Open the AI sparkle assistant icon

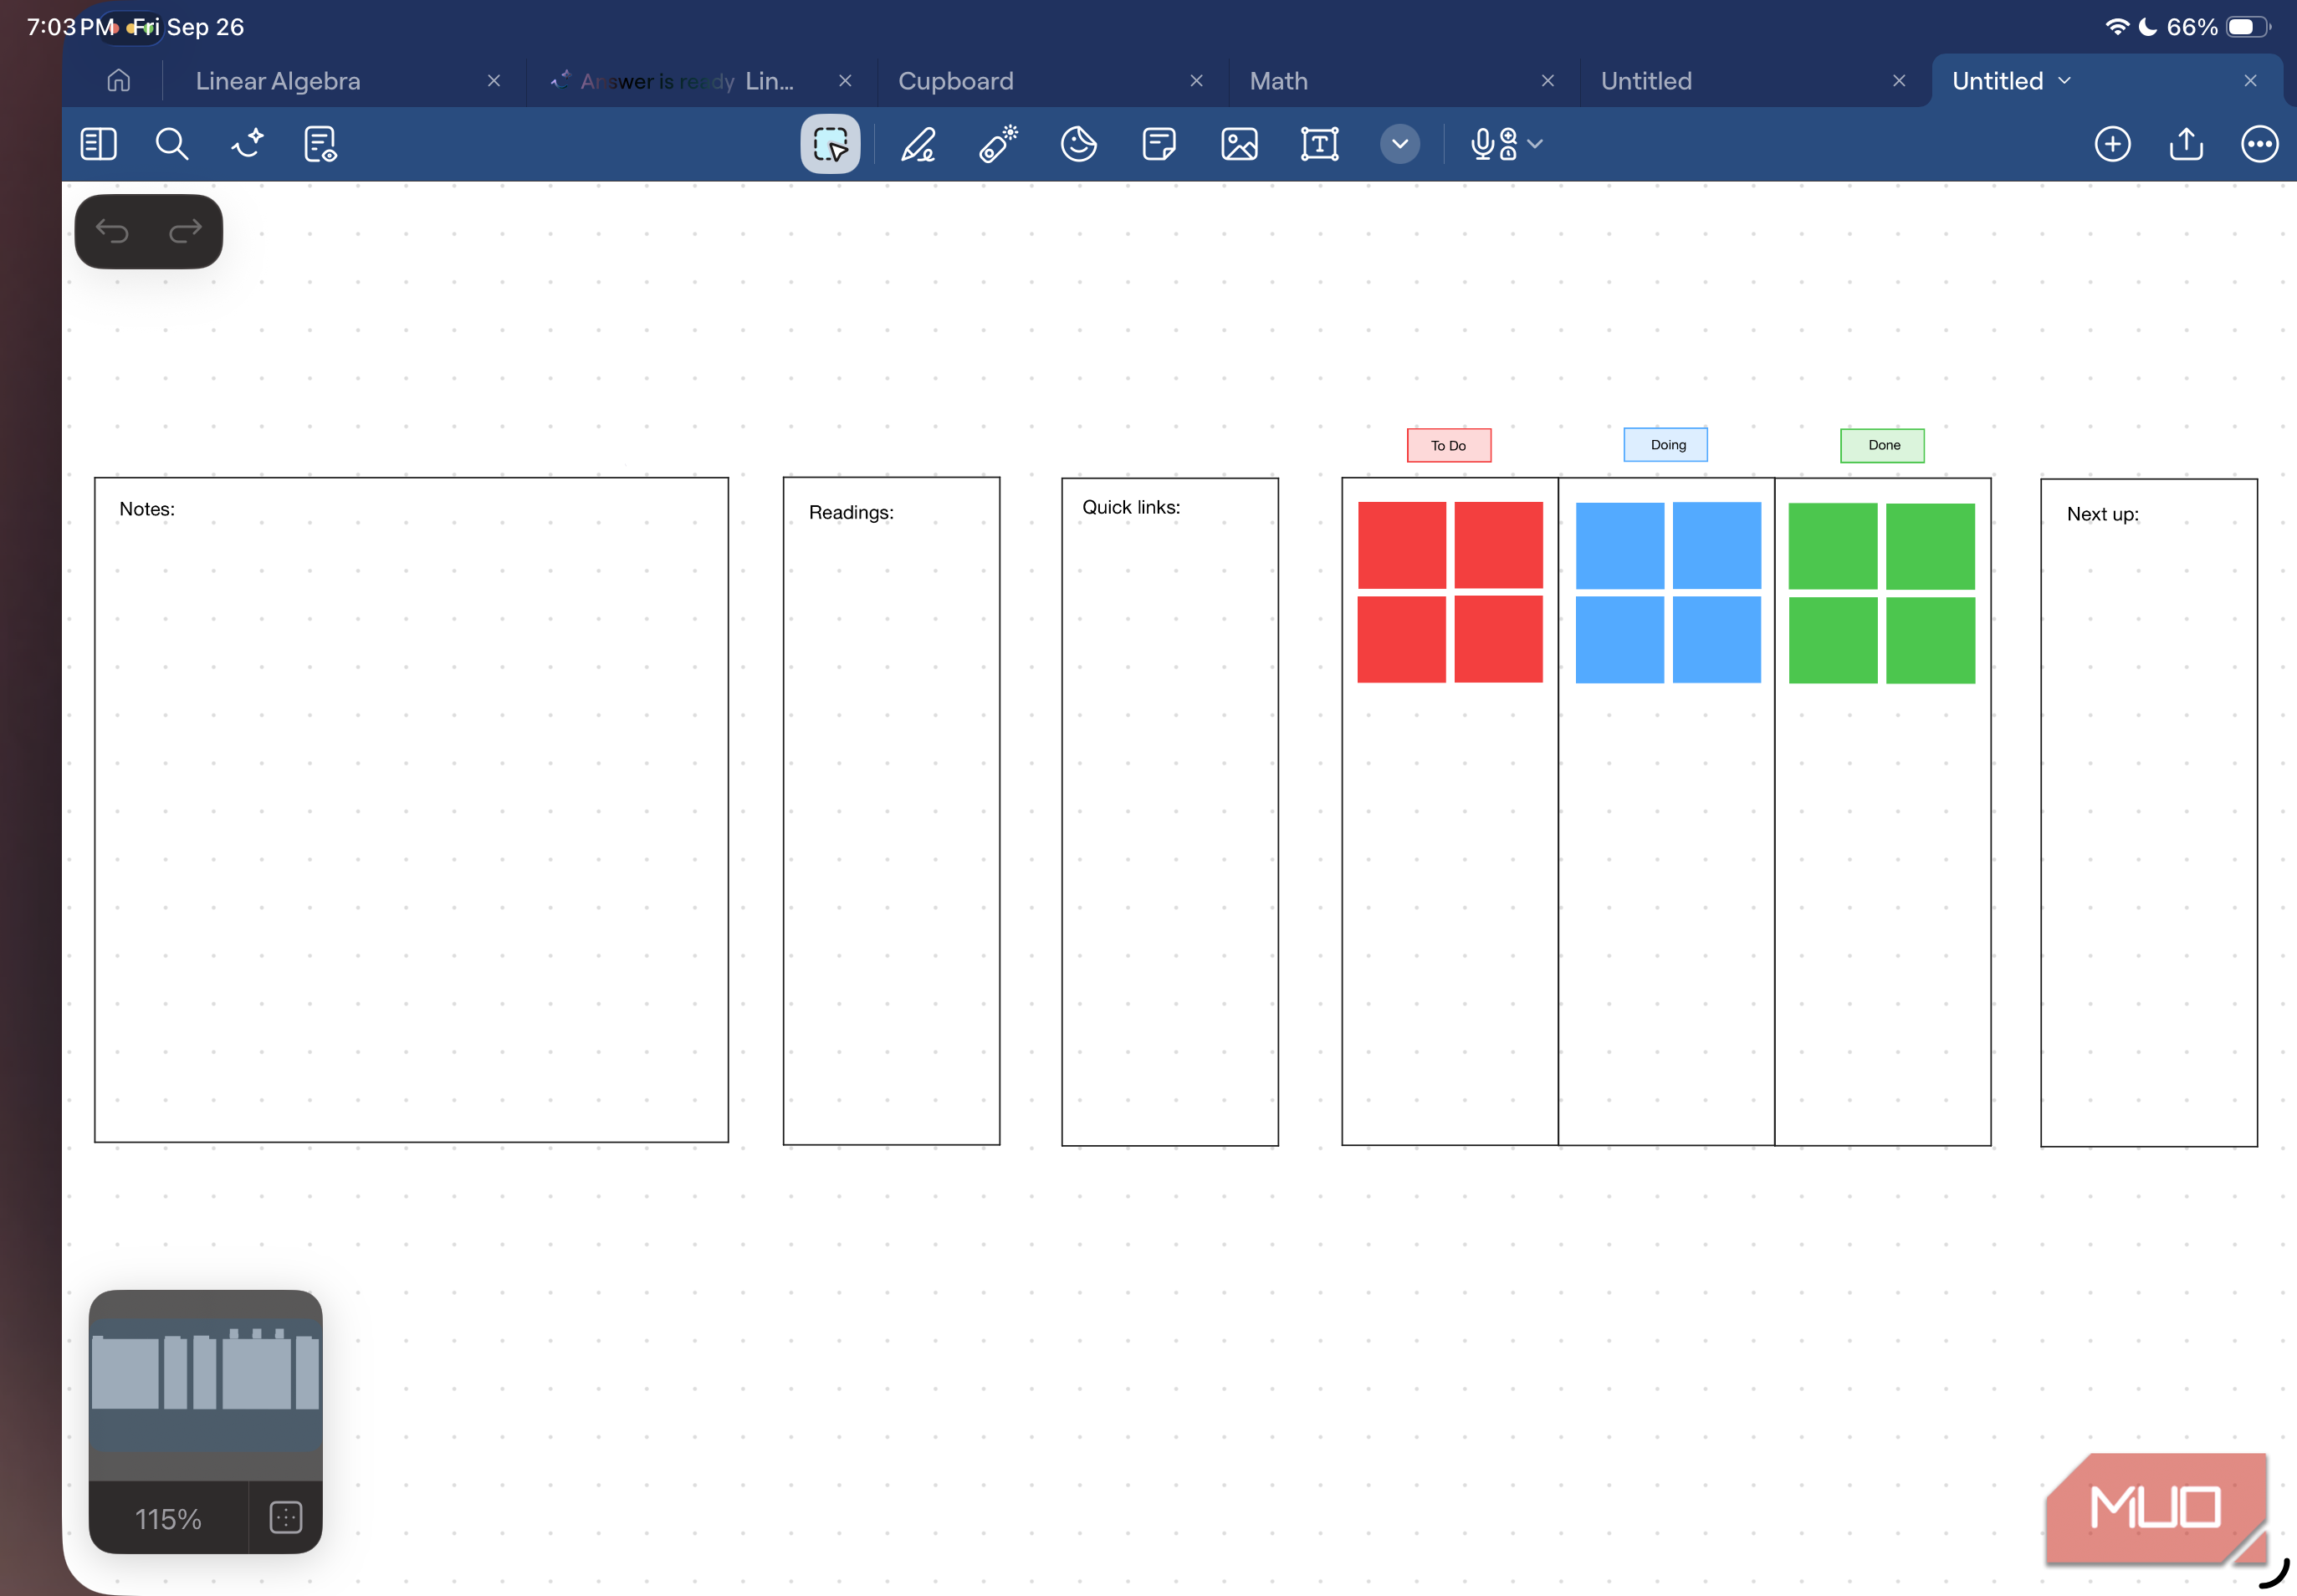click(247, 144)
